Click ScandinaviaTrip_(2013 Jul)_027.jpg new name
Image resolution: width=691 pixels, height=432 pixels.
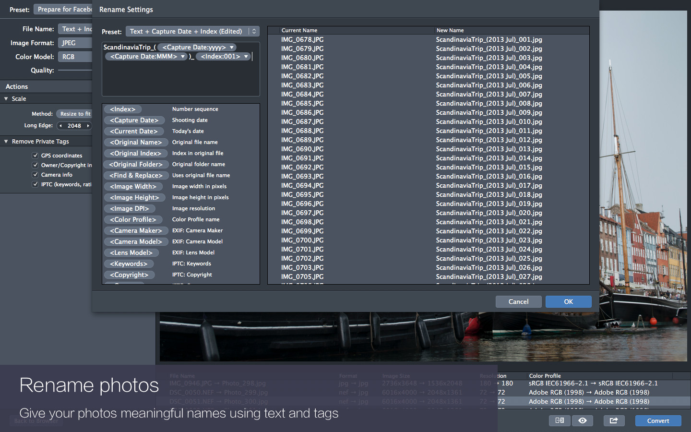point(489,277)
